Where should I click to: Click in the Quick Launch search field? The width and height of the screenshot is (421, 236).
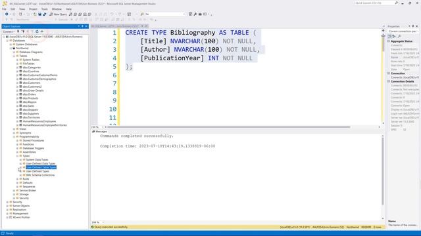[x=374, y=3]
